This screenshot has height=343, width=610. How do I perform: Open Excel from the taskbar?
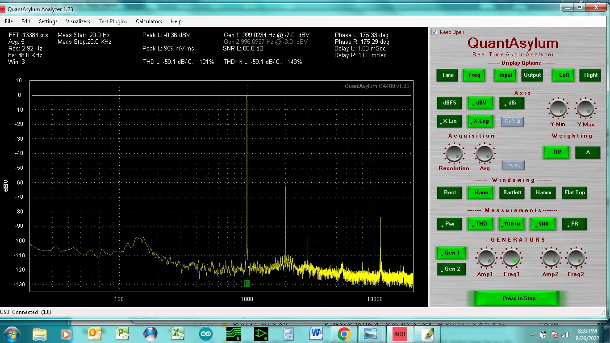coord(178,334)
